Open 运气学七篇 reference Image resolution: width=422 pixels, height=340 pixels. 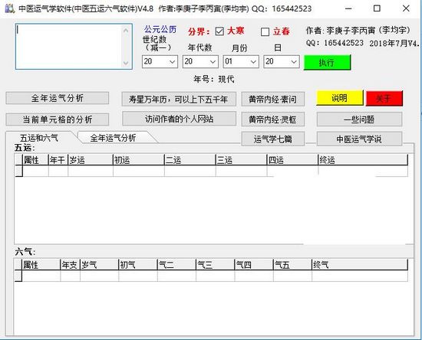(272, 139)
